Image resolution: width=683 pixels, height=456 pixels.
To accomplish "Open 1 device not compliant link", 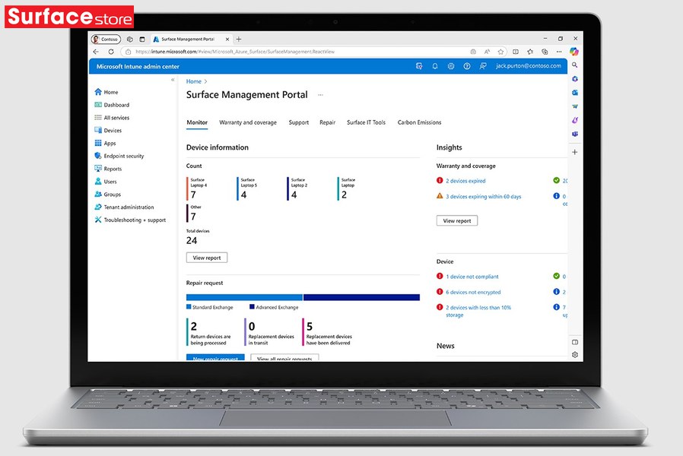I will [472, 277].
